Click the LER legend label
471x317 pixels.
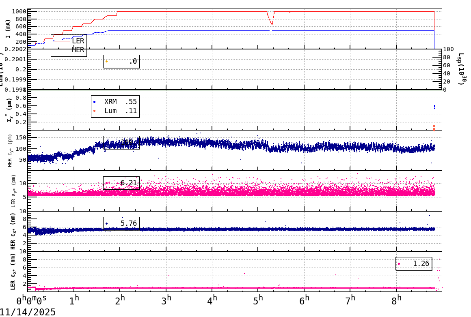(78, 41)
